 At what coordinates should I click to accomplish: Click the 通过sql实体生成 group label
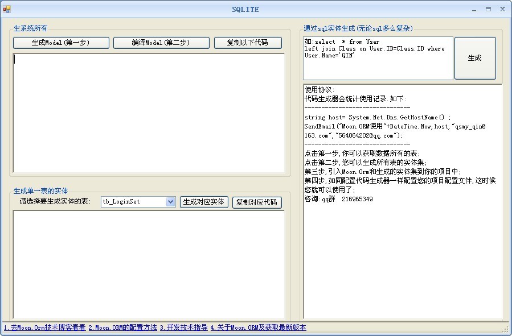[x=358, y=28]
